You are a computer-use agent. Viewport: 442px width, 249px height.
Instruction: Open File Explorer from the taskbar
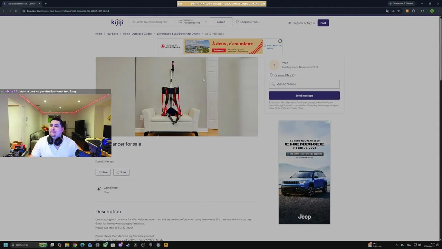point(67,245)
